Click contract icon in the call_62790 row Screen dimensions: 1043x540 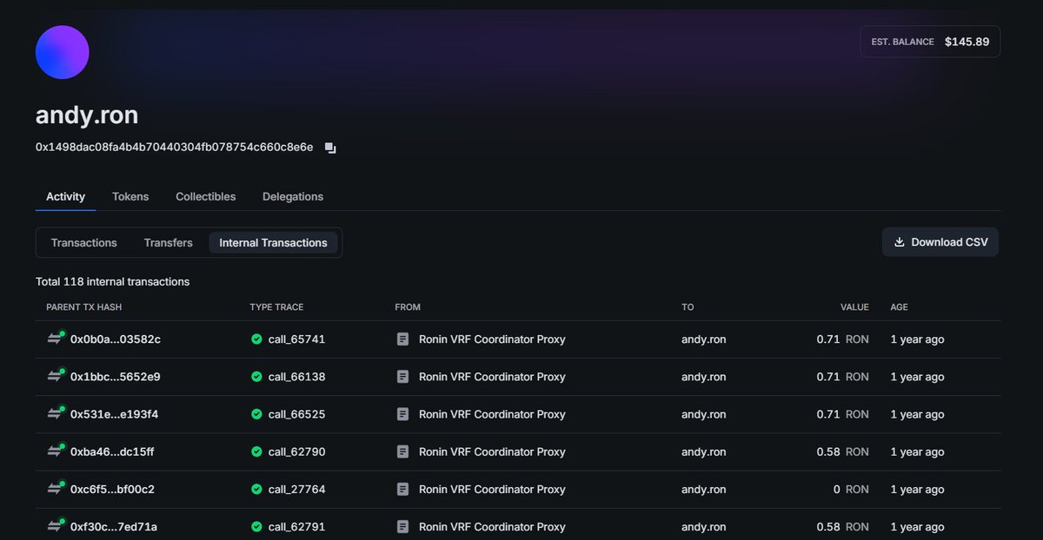pyautogui.click(x=402, y=451)
